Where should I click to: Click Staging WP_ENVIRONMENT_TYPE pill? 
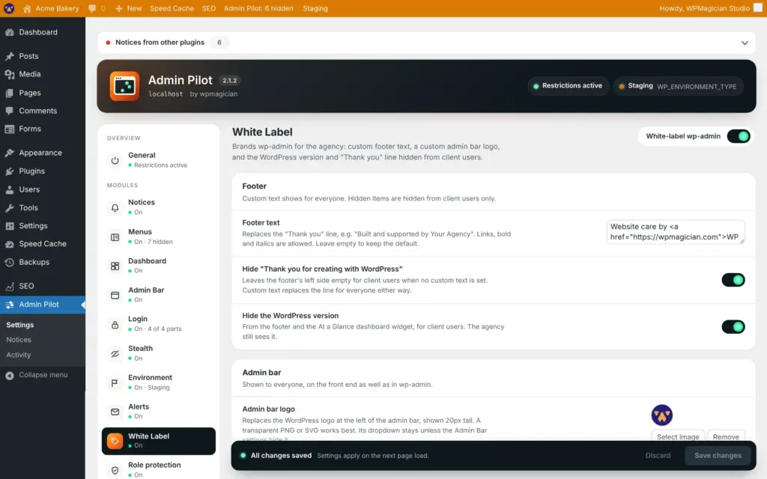tap(679, 87)
